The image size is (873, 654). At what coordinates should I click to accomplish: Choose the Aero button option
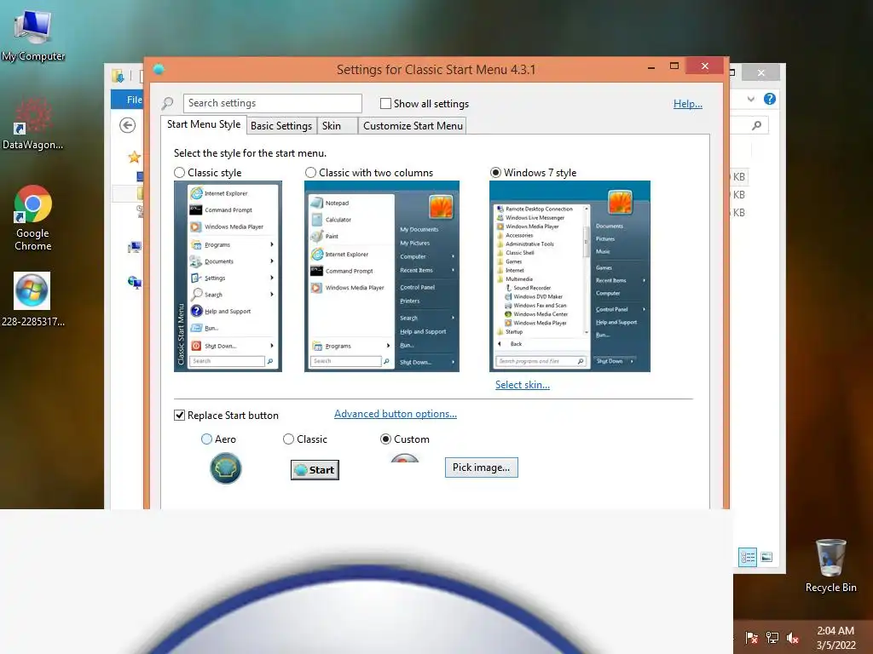coord(206,439)
